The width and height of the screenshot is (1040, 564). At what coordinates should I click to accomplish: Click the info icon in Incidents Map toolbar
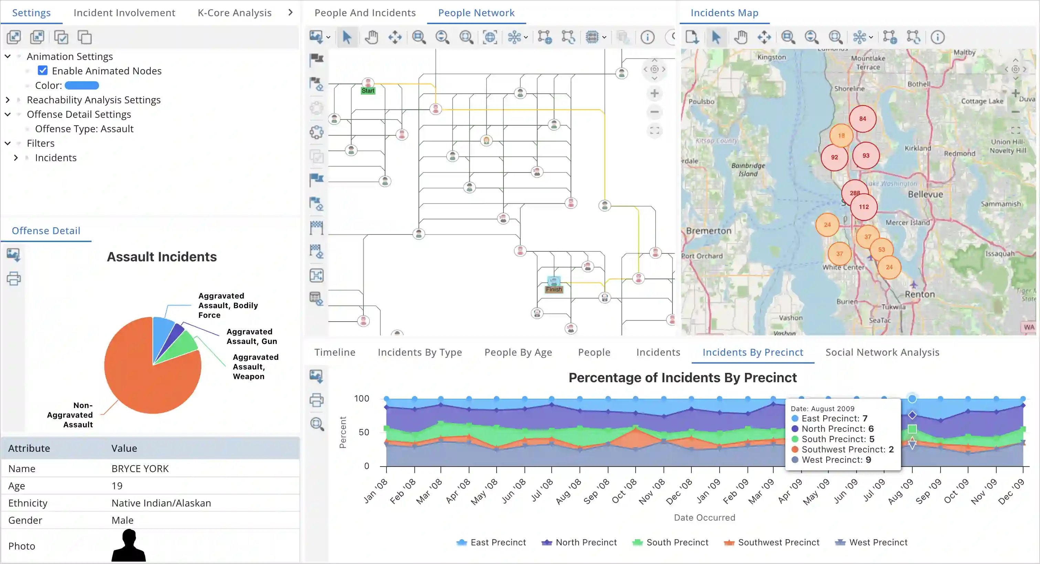point(937,37)
